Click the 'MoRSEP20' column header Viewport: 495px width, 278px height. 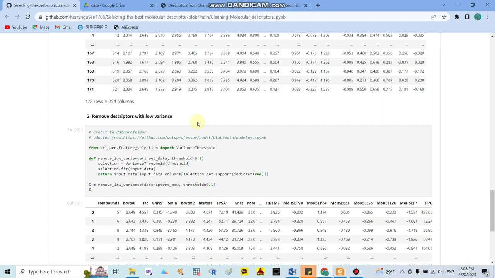coord(293,203)
